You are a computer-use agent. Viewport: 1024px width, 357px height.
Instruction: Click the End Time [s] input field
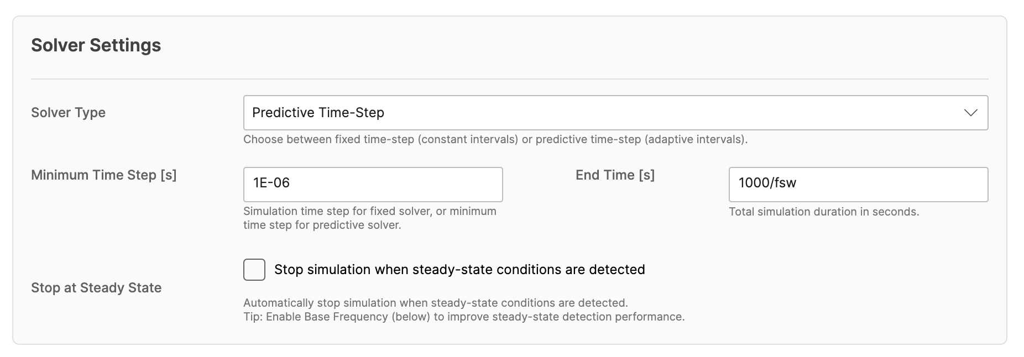(x=858, y=184)
